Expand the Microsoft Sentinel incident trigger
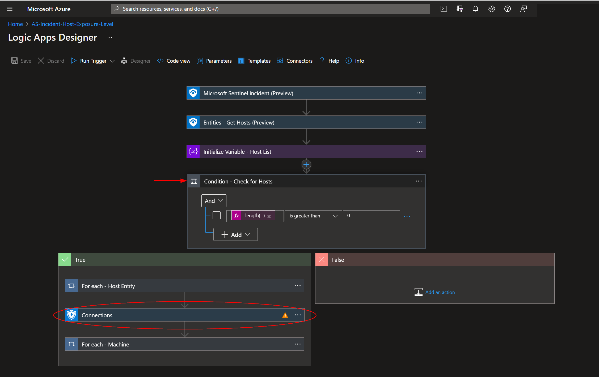Screen dimensions: 599x377 pos(306,93)
